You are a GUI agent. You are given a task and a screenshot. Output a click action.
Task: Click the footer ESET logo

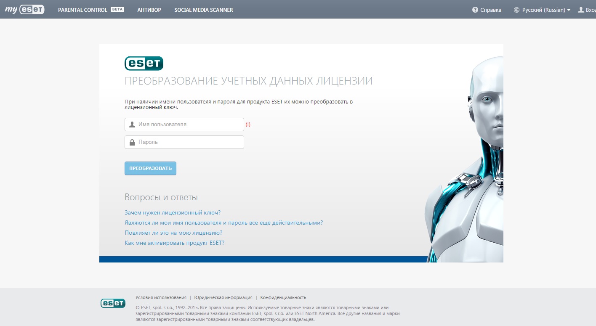tap(113, 303)
